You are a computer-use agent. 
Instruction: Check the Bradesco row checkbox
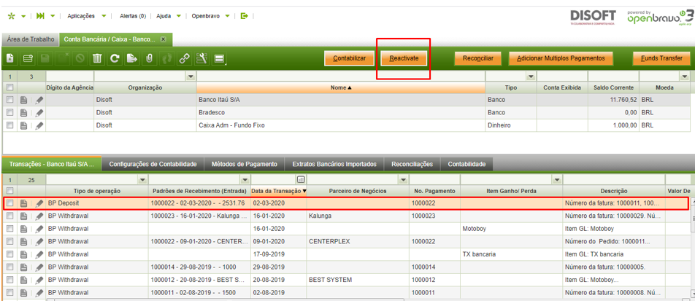point(10,113)
